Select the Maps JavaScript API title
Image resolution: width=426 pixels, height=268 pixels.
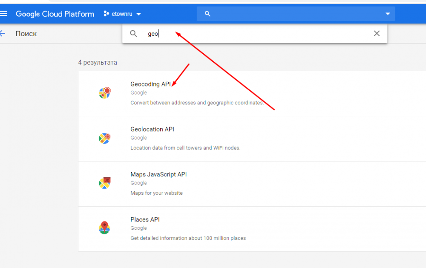click(x=158, y=174)
